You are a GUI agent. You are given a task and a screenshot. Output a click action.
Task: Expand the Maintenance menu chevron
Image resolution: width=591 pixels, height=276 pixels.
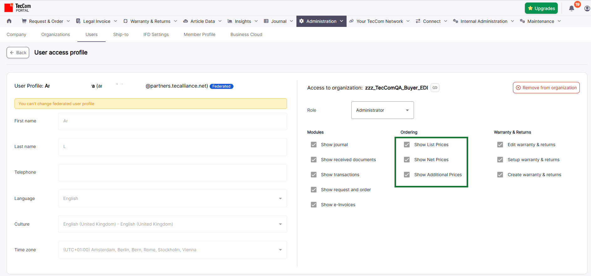pyautogui.click(x=559, y=21)
